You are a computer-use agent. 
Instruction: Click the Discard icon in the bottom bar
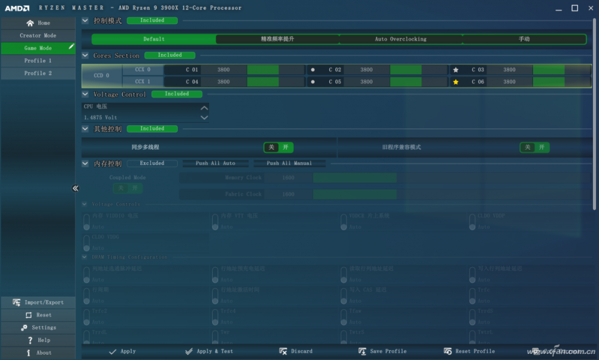coord(283,351)
